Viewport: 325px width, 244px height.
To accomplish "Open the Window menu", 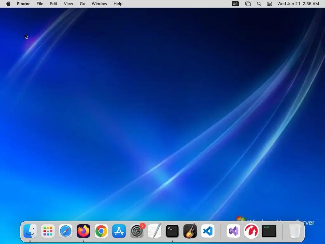I will pos(99,4).
